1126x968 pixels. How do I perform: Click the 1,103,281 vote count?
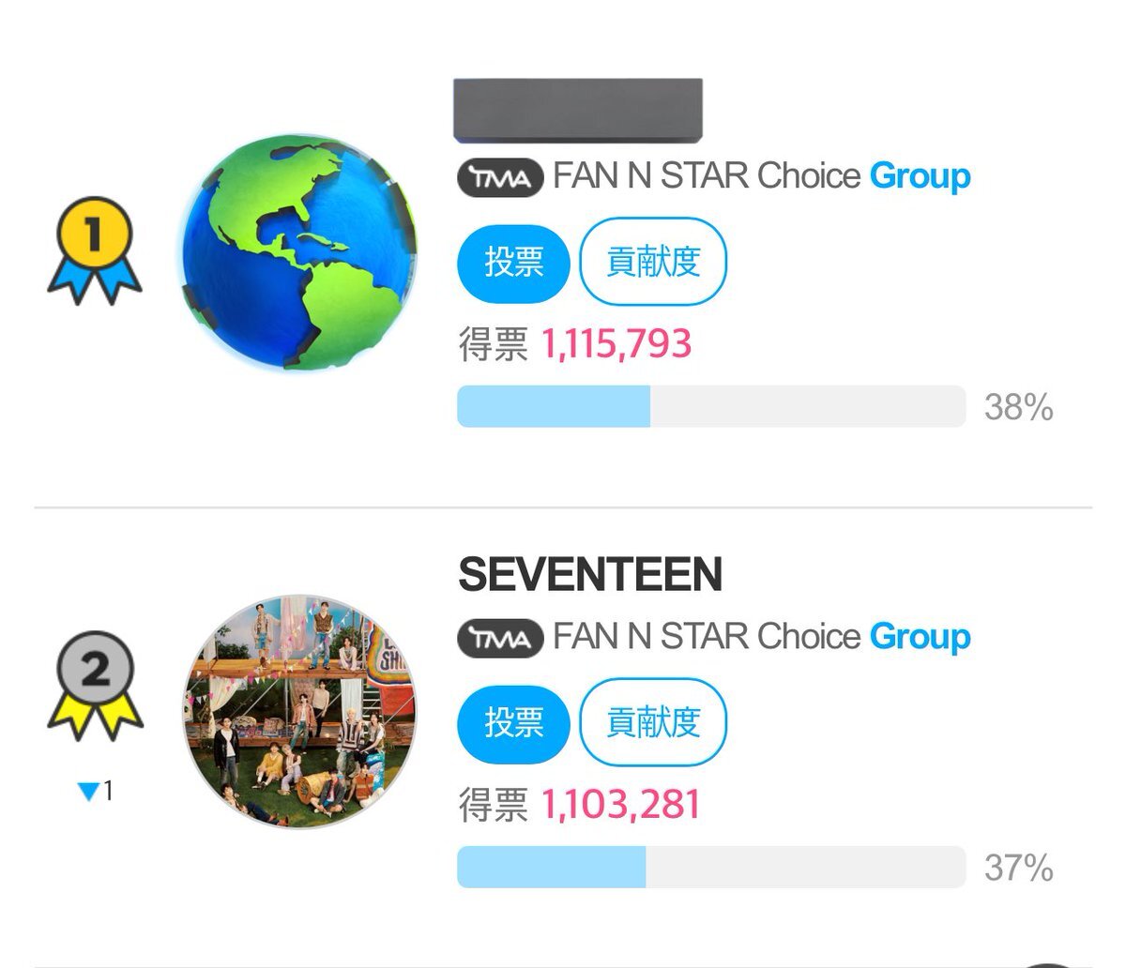620,805
